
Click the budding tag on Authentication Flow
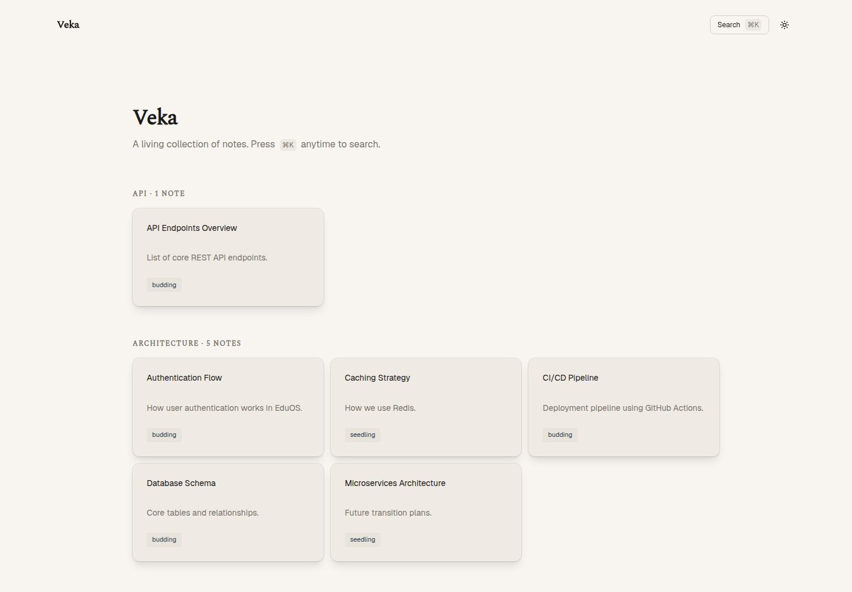click(x=164, y=435)
